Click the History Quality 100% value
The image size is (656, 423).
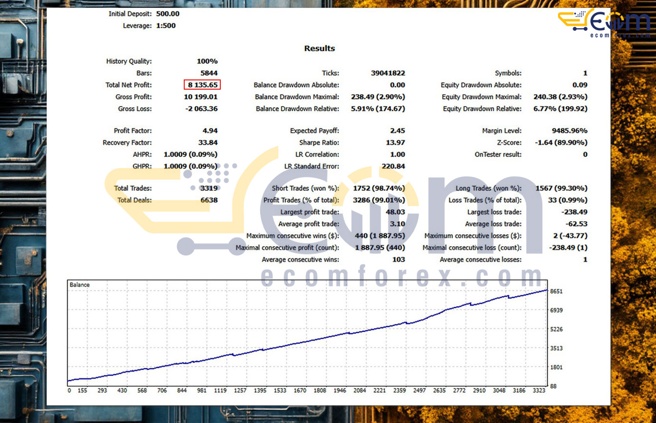click(207, 61)
